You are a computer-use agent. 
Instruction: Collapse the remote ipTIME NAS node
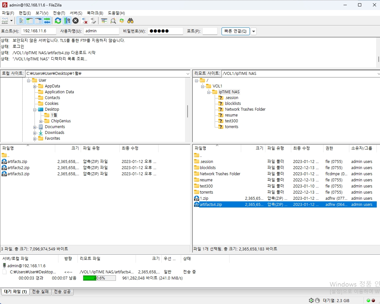click(209, 92)
